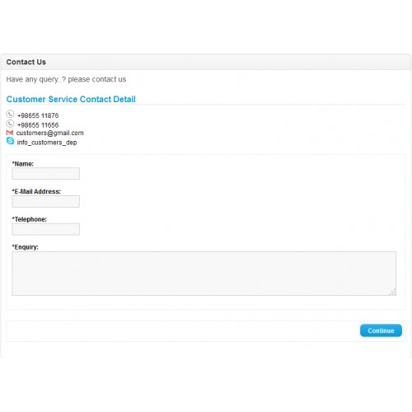
Task: Click the E-Mail Address label
Action: (x=36, y=191)
